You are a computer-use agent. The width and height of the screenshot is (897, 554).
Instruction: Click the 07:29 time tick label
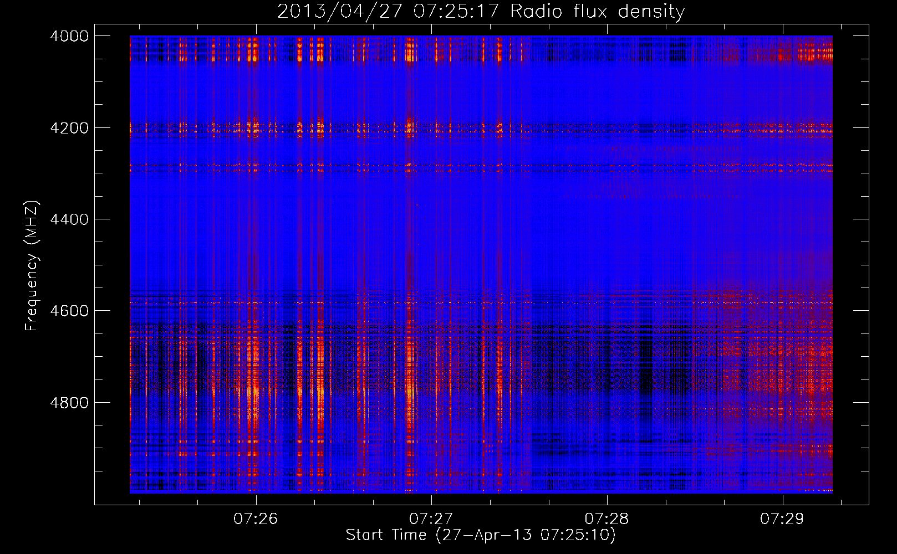click(782, 519)
